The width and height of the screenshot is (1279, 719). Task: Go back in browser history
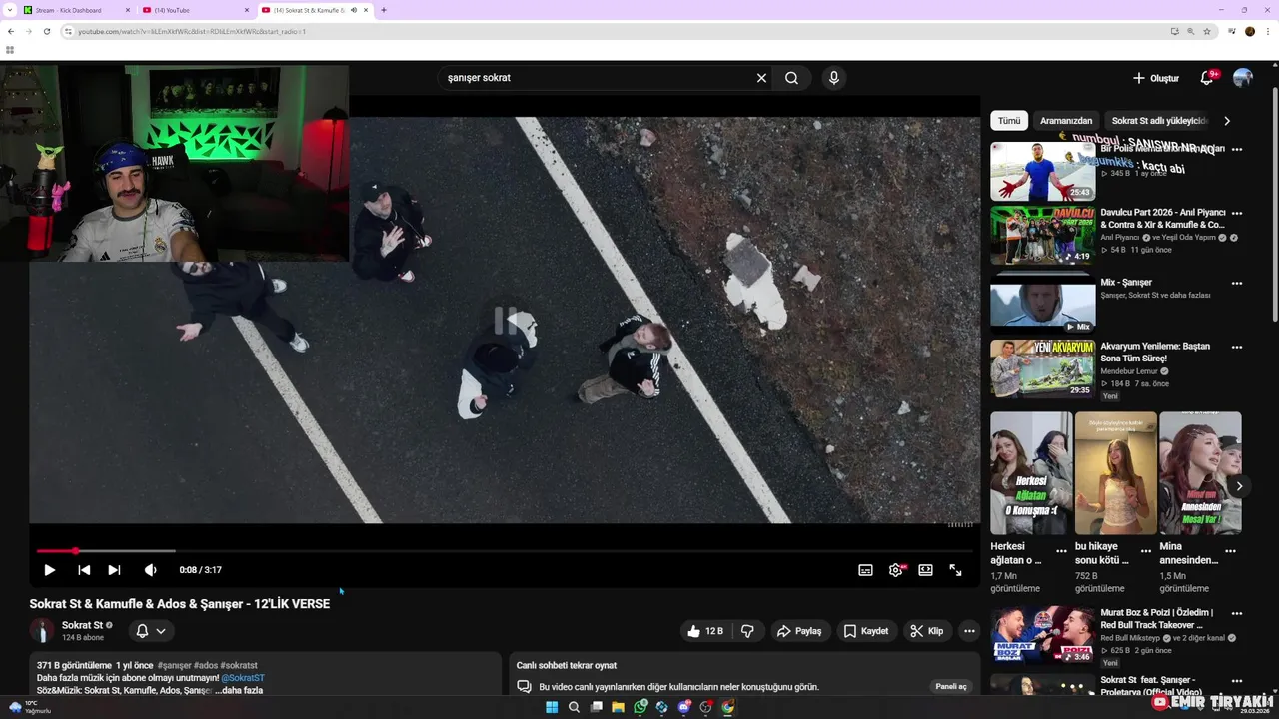click(x=11, y=31)
